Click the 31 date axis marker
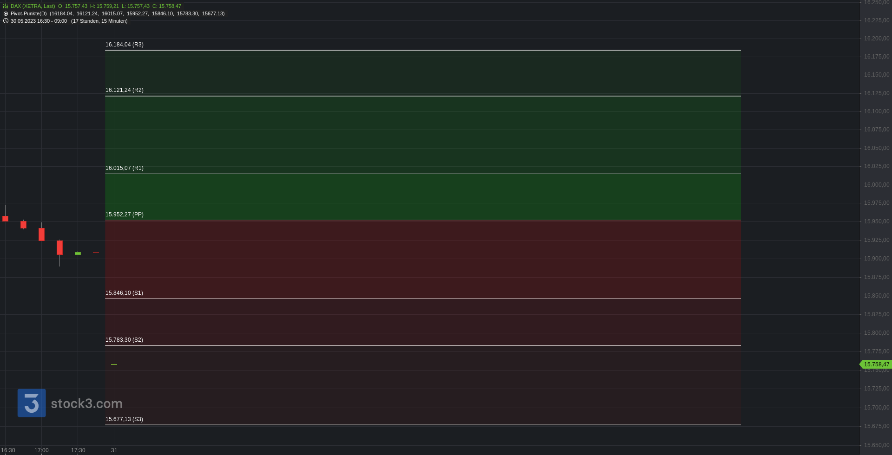This screenshot has height=455, width=892. tap(114, 450)
